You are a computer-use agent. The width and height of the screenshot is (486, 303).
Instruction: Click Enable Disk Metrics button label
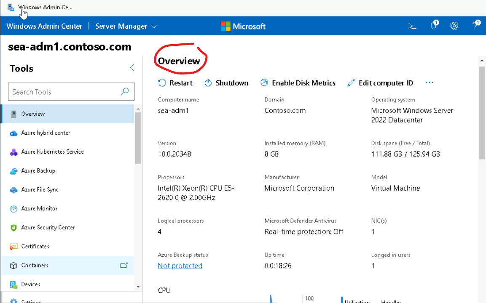[304, 83]
